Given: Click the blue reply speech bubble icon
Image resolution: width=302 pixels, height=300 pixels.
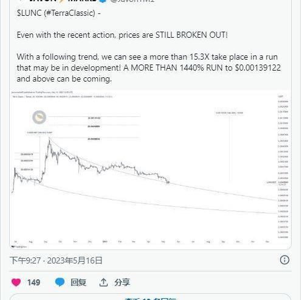Looking at the screenshot, I should point(60,282).
